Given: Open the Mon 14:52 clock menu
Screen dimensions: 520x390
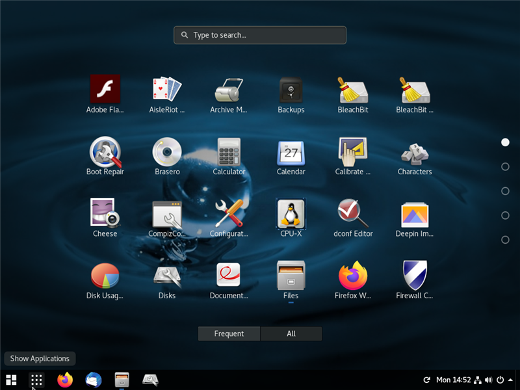Looking at the screenshot, I should tap(453, 380).
